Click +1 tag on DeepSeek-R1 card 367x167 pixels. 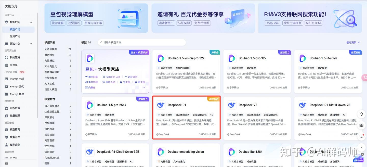pyautogui.click(x=211, y=115)
